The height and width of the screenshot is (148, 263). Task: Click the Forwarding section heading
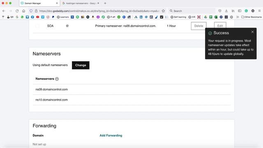pyautogui.click(x=44, y=126)
